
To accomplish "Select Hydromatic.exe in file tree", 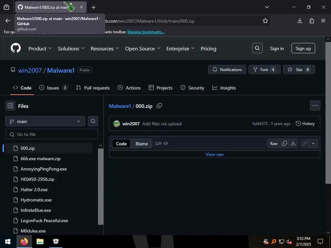I will point(36,200).
